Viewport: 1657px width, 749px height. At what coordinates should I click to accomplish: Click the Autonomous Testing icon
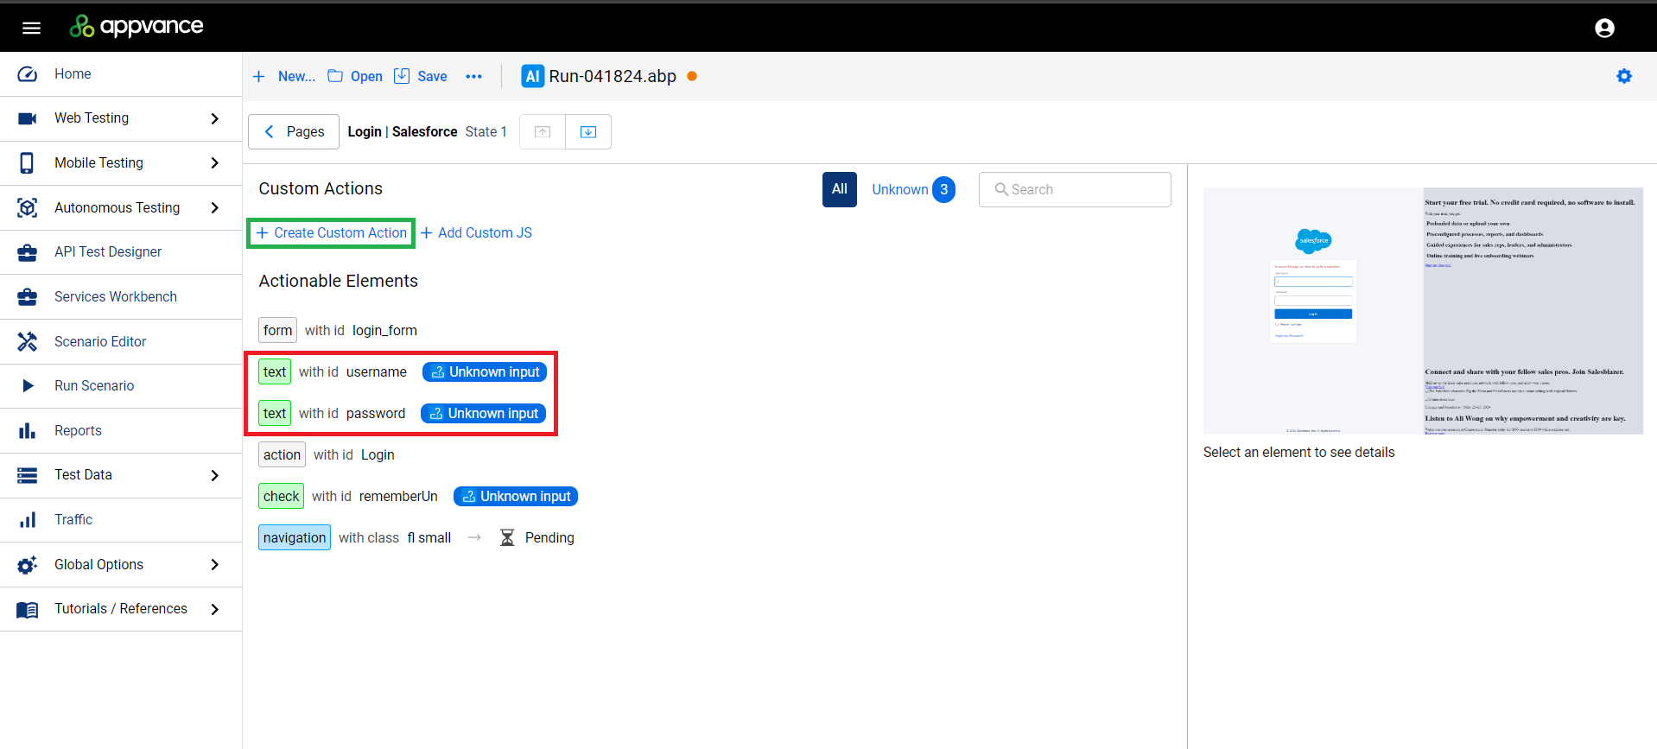point(28,207)
